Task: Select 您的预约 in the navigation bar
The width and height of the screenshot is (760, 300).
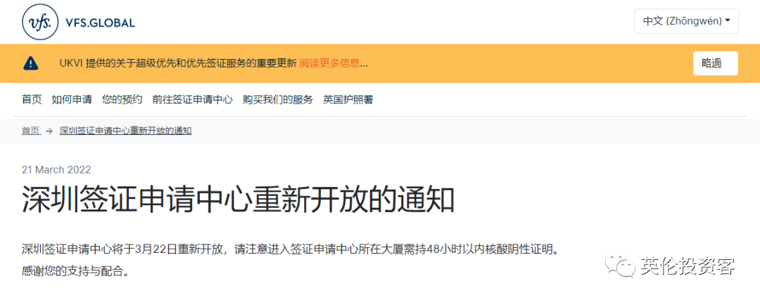Action: coord(122,100)
